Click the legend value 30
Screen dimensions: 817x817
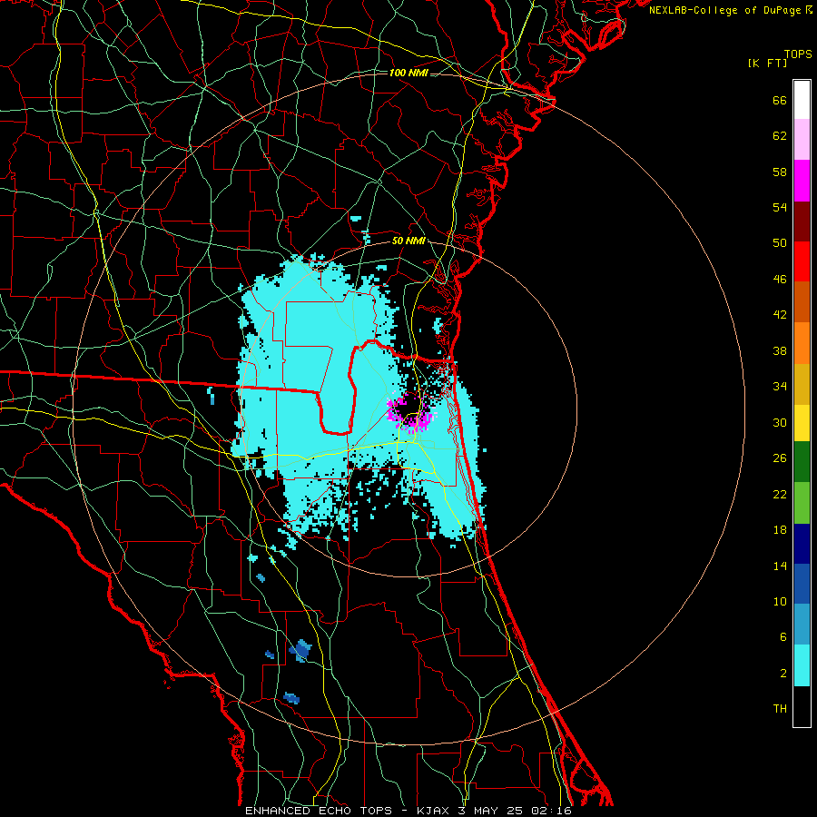(x=780, y=422)
